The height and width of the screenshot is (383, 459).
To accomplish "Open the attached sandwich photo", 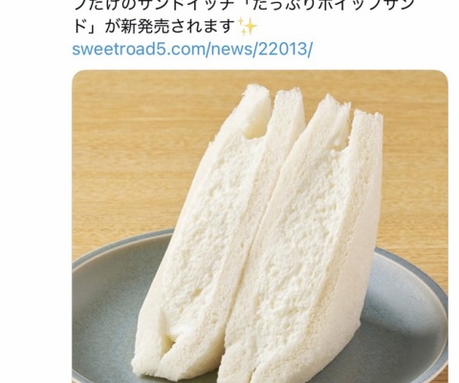I will point(260,226).
